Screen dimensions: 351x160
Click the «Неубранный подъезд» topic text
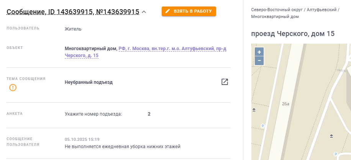[89, 82]
